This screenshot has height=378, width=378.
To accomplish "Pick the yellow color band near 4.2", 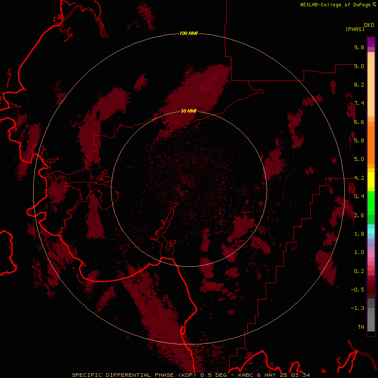I will (x=371, y=180).
